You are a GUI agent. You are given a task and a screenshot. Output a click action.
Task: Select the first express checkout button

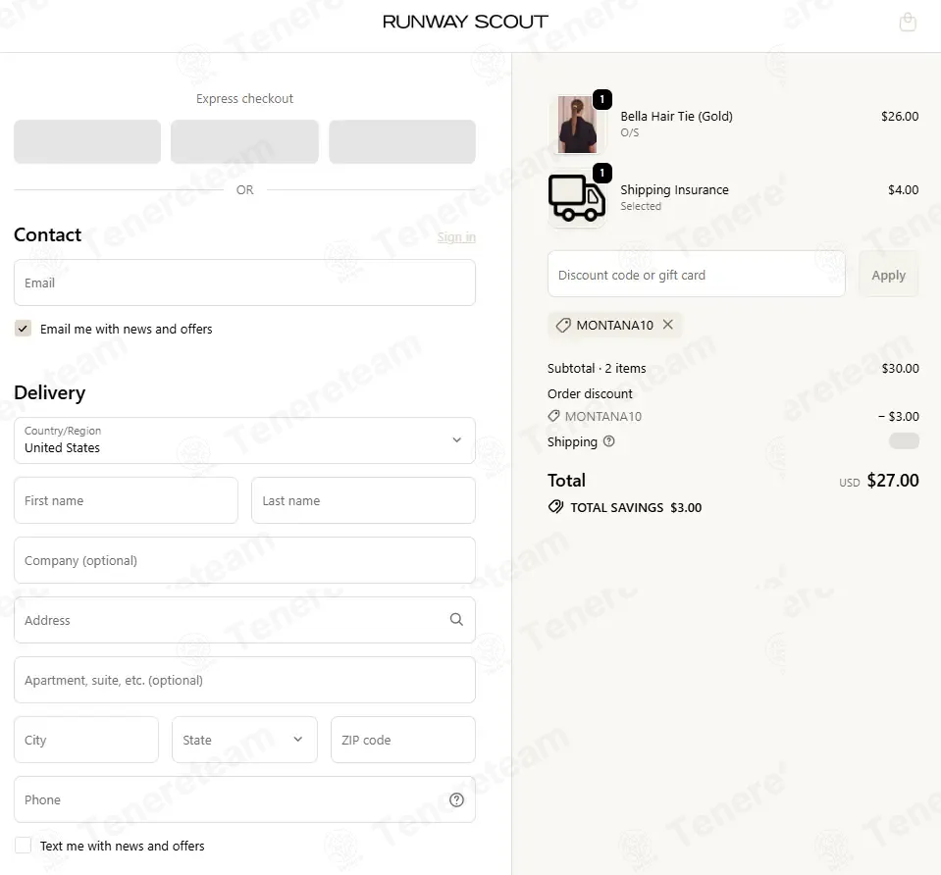click(x=87, y=141)
